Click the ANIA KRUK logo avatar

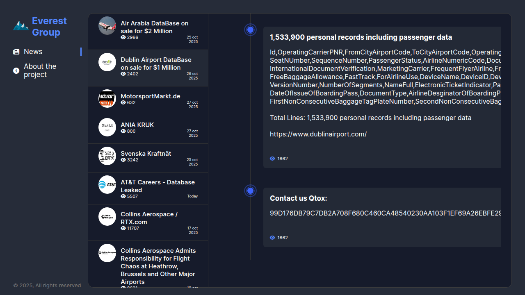(x=107, y=127)
